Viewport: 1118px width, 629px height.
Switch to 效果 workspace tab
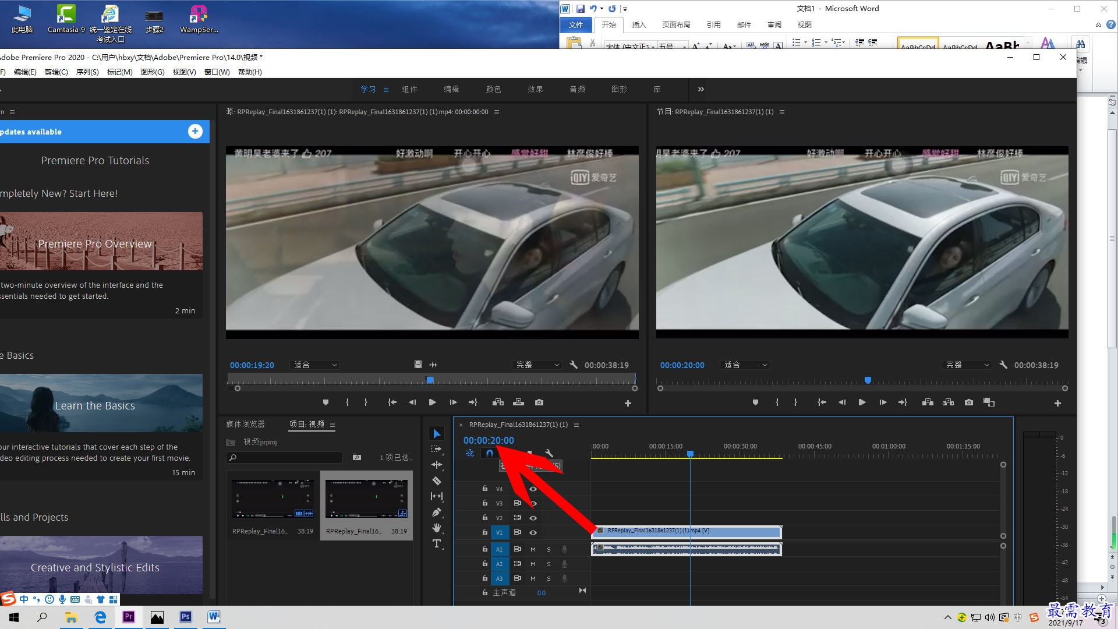535,89
